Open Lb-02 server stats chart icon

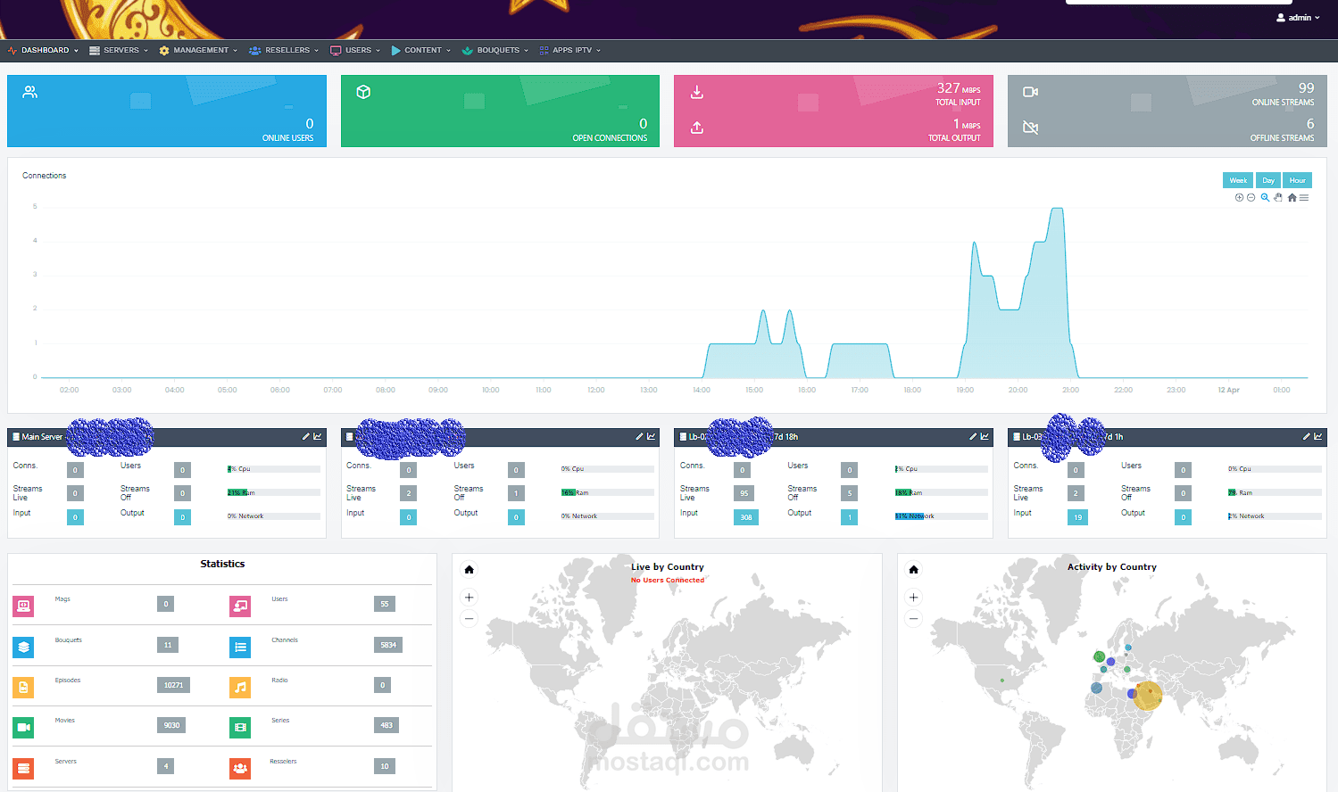pyautogui.click(x=985, y=437)
